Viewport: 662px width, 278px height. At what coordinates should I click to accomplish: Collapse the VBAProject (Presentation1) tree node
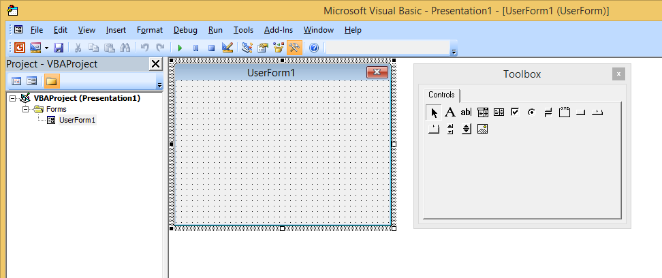coord(13,98)
